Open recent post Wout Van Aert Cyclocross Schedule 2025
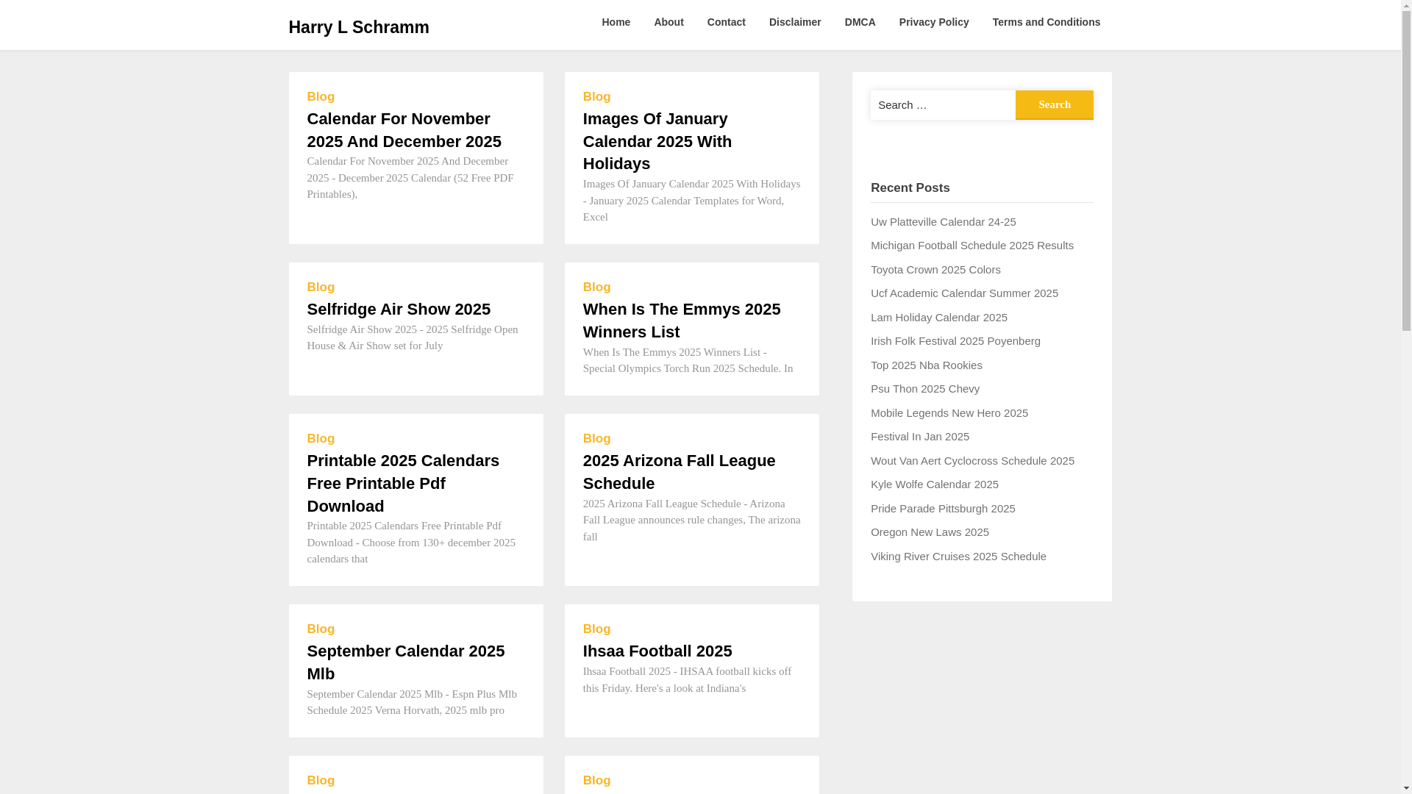The width and height of the screenshot is (1412, 794). point(972,461)
